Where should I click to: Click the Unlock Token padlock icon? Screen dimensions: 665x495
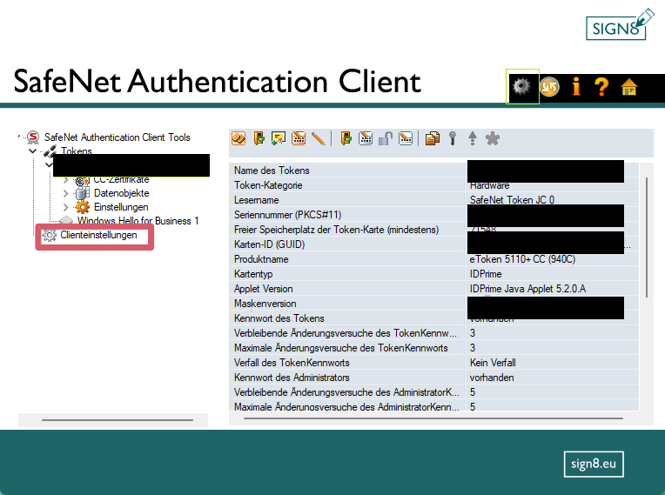click(x=386, y=138)
